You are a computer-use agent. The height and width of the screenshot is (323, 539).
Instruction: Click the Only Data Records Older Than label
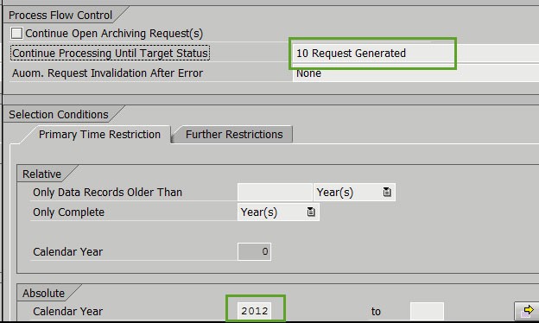coord(107,193)
